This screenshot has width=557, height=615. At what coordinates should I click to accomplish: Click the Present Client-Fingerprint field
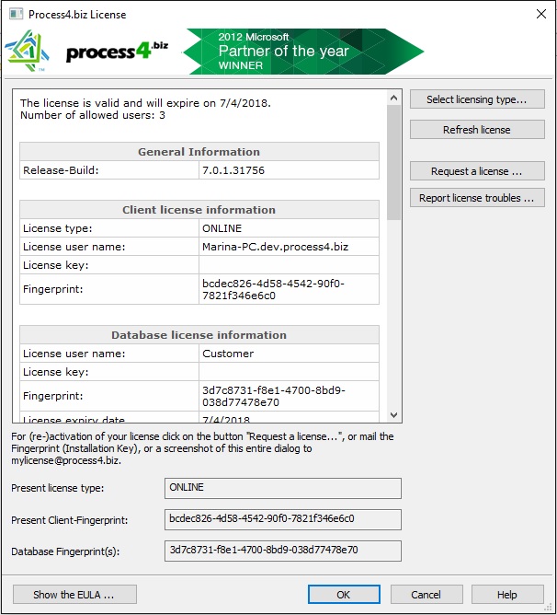(283, 519)
